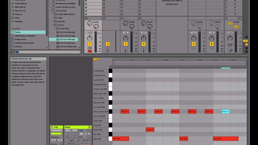The image size is (258, 145).
Task: Arm track 4 for recording
Action: [143, 51]
